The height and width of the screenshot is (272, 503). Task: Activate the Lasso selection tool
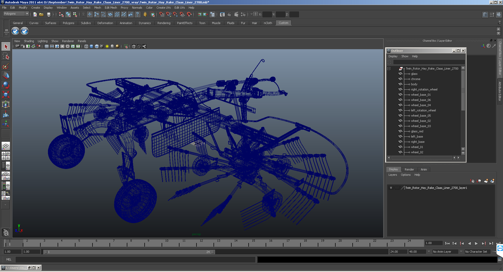tap(6, 56)
